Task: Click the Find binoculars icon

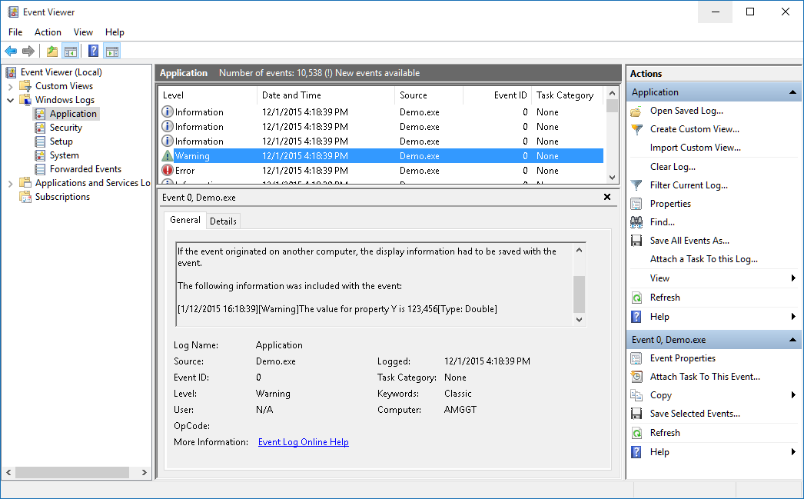Action: point(636,222)
